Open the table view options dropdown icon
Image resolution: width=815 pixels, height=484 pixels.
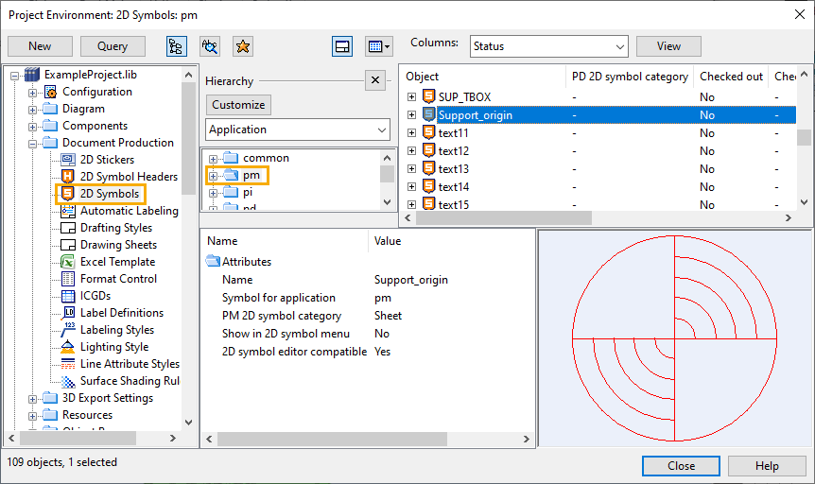[x=378, y=45]
